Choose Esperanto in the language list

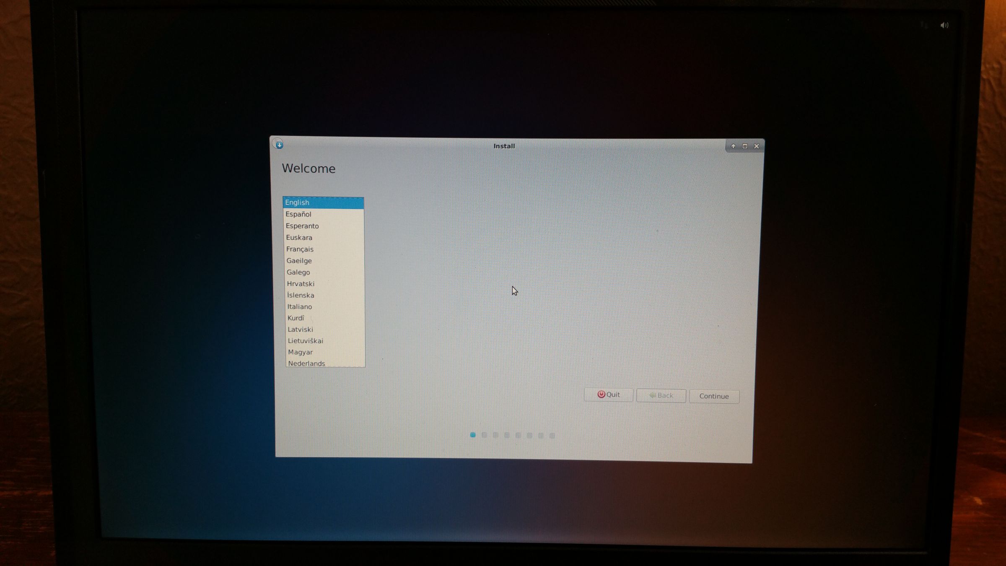302,226
